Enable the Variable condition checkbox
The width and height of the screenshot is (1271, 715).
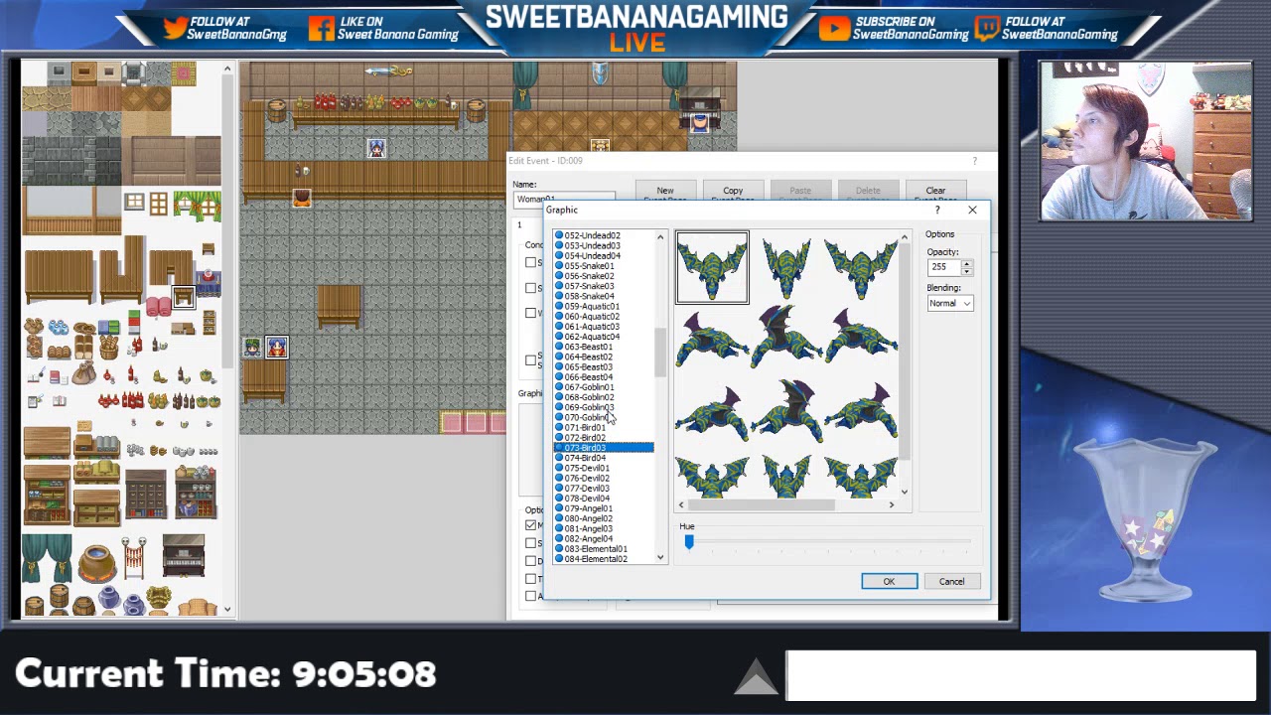(530, 313)
